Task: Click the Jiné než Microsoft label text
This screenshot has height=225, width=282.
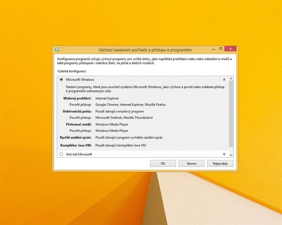Action: pyautogui.click(x=79, y=154)
